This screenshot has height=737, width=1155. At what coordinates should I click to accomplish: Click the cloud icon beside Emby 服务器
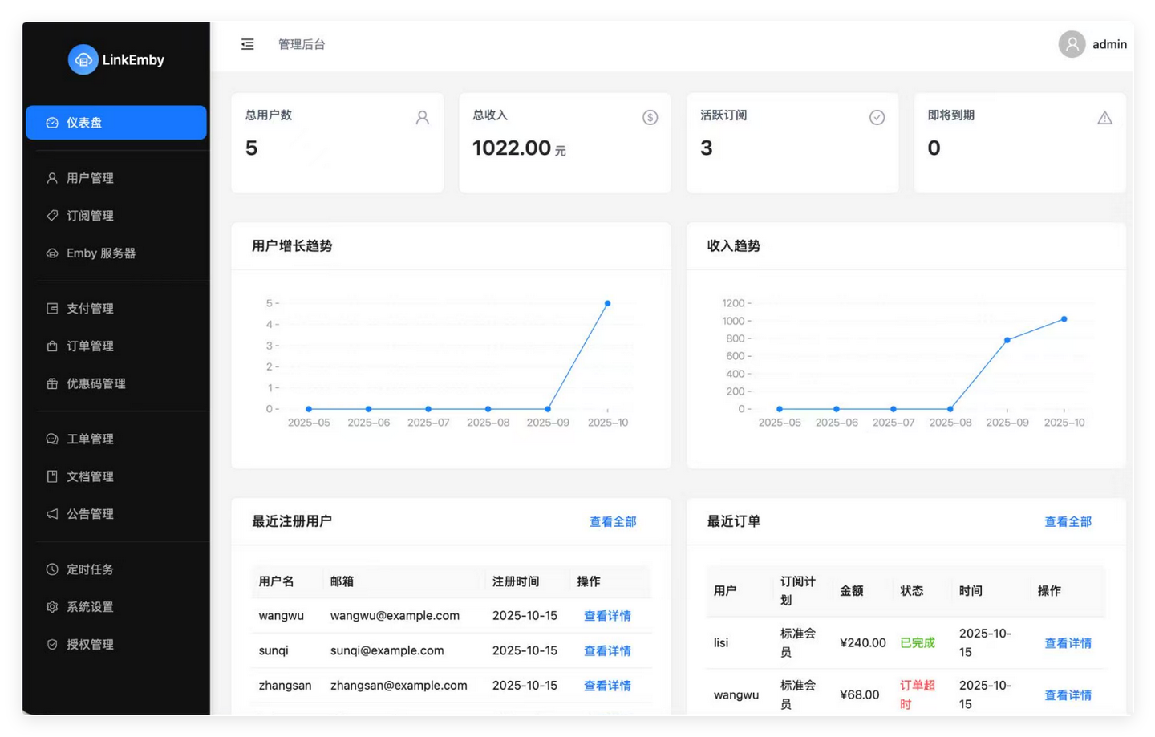click(x=52, y=253)
